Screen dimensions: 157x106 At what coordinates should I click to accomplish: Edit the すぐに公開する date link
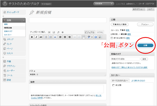click(128, 38)
